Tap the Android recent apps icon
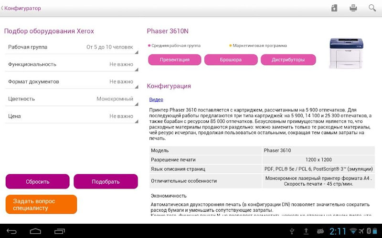Screen dimensions: 382x238 [59, 231]
